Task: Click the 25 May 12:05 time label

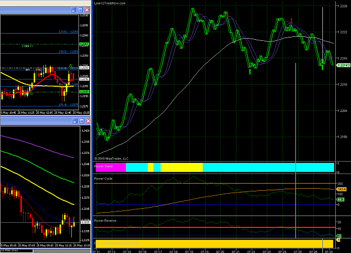Action: pyautogui.click(x=44, y=113)
